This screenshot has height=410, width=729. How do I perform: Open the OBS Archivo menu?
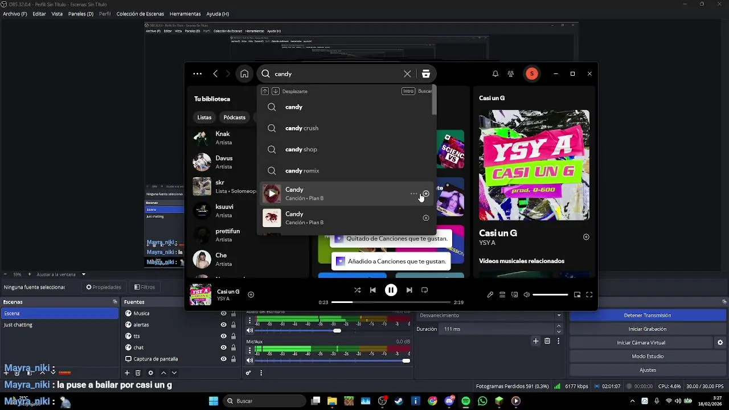tap(15, 14)
